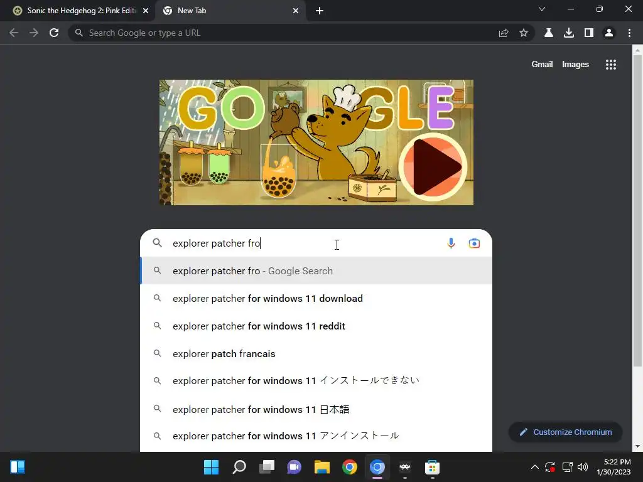Open the Chromium taskbar icon
Image resolution: width=643 pixels, height=482 pixels.
(377, 467)
